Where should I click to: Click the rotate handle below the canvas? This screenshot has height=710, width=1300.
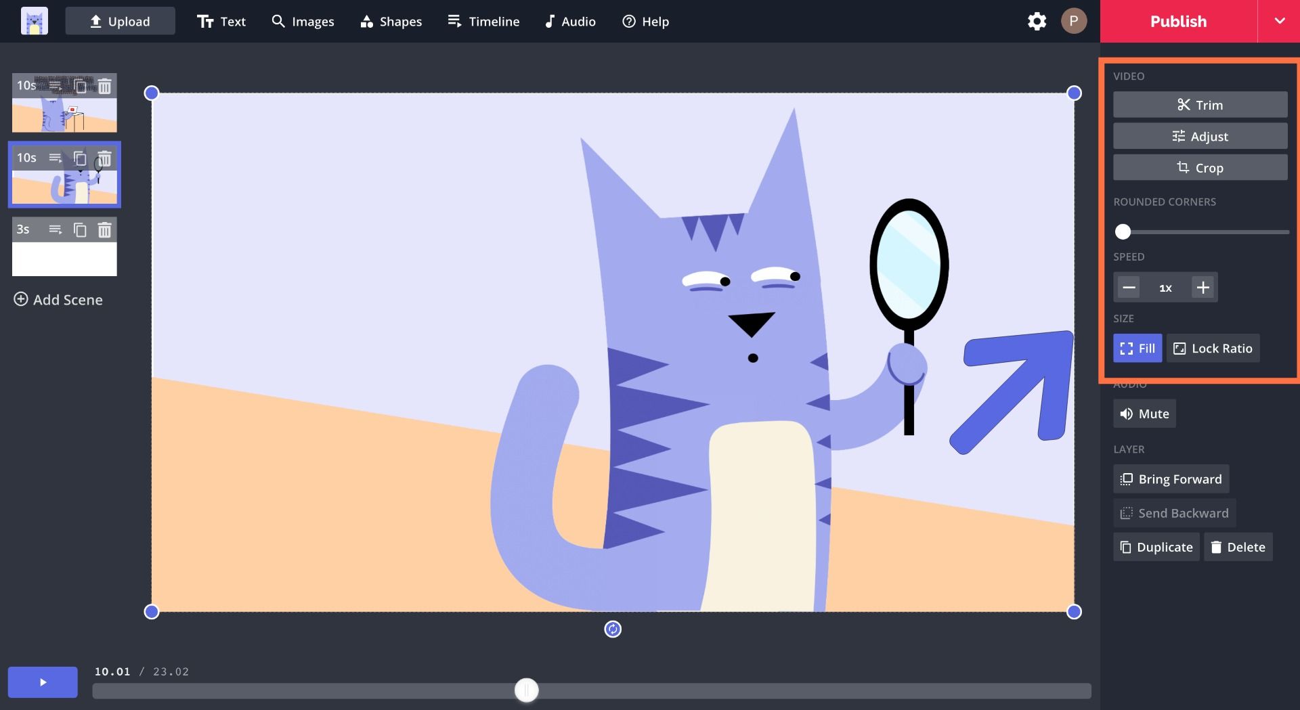pos(613,629)
